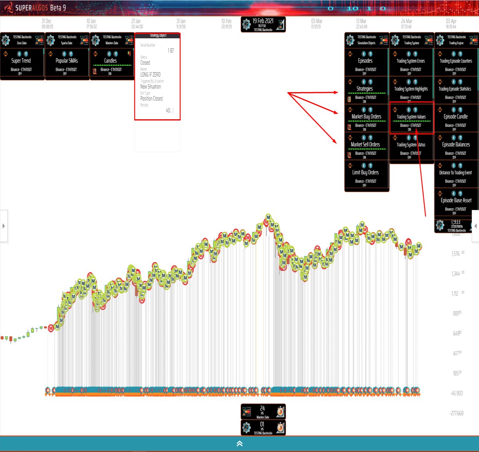479x452 pixels.
Task: Click the hourglass grid icon on the Simulation Objects header
Action: click(x=384, y=40)
